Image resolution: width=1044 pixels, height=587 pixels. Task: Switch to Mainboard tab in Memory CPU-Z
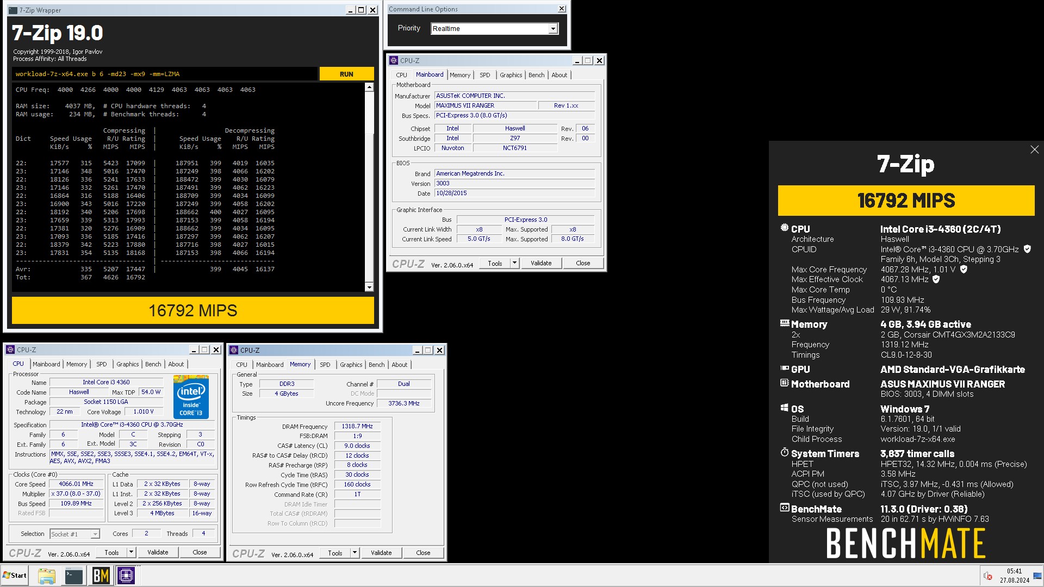[270, 365]
